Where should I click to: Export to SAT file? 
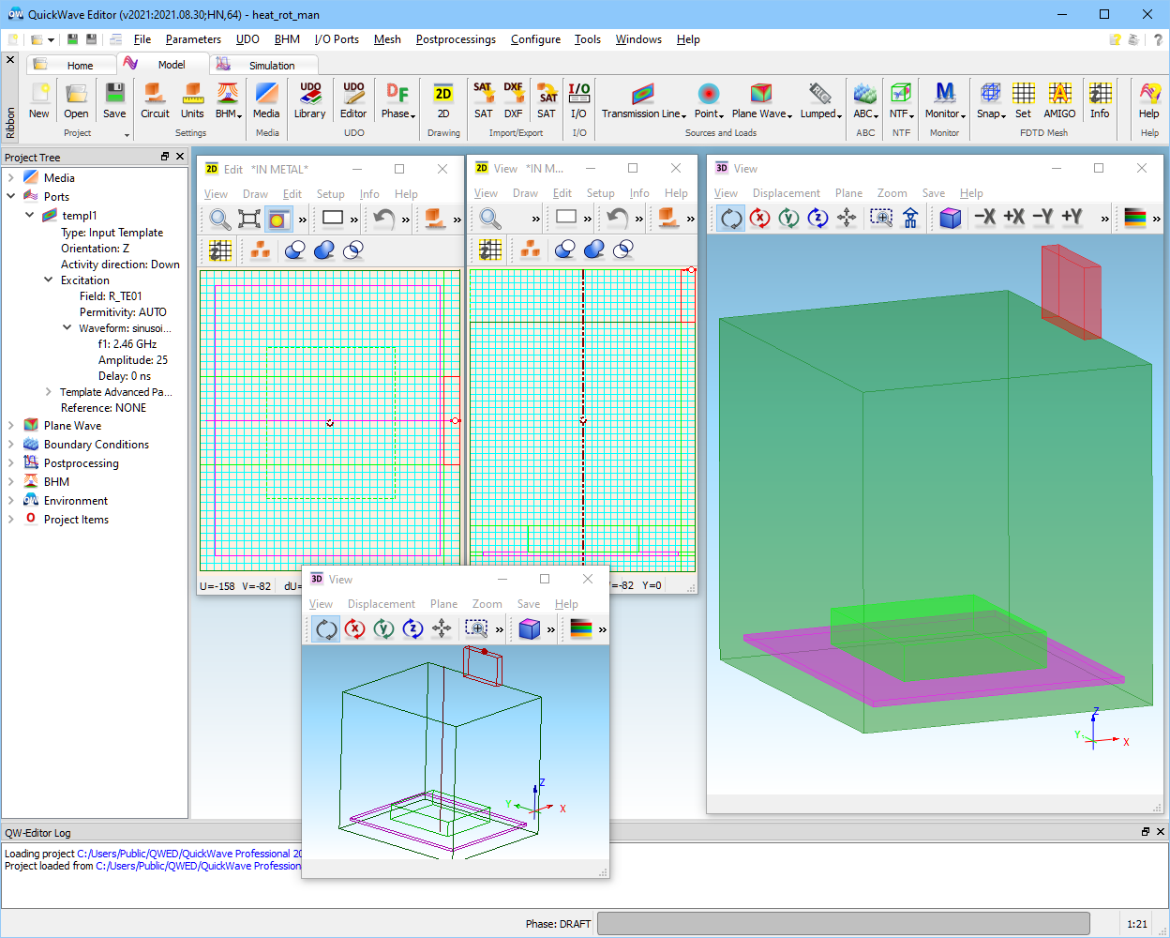547,100
